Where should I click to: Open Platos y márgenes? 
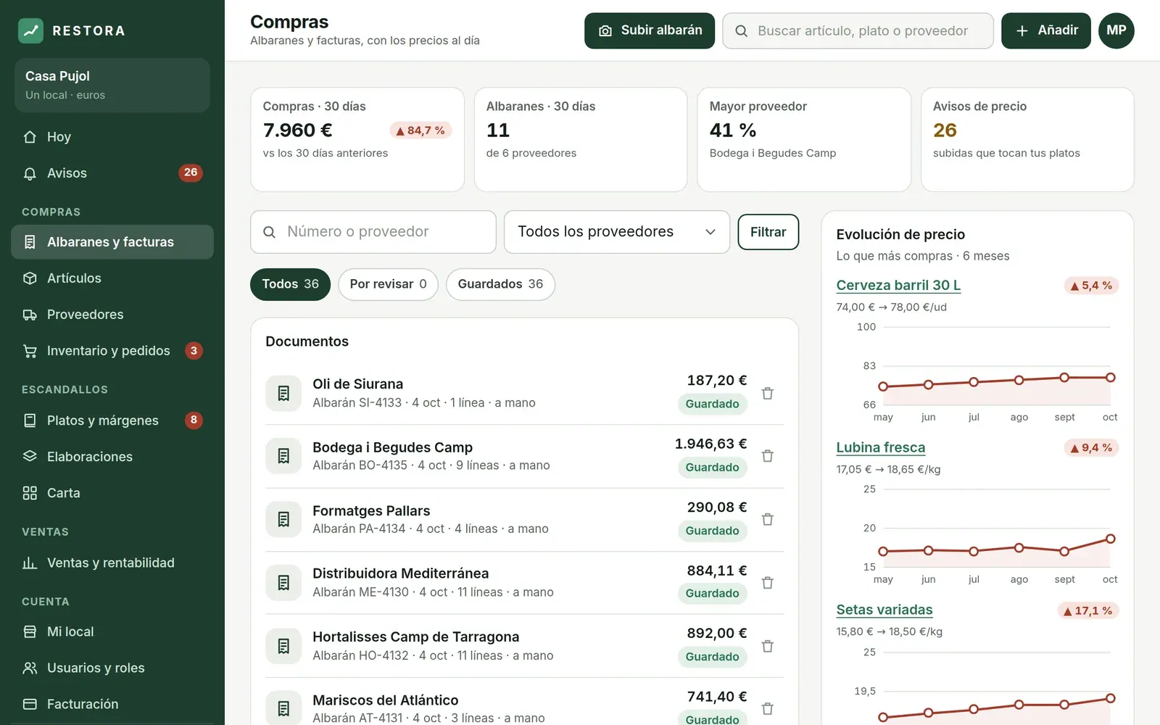112,420
